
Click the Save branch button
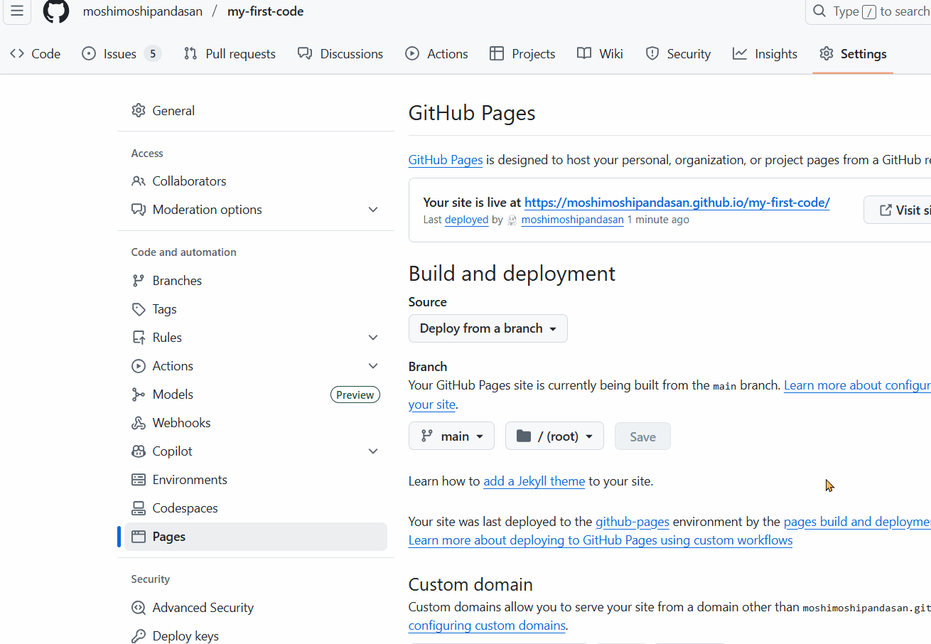point(642,436)
